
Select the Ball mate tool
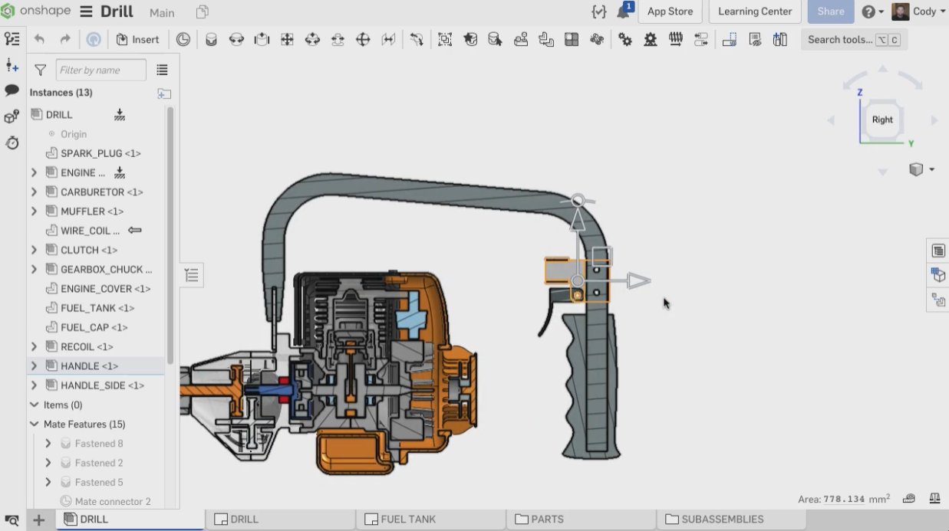point(363,40)
